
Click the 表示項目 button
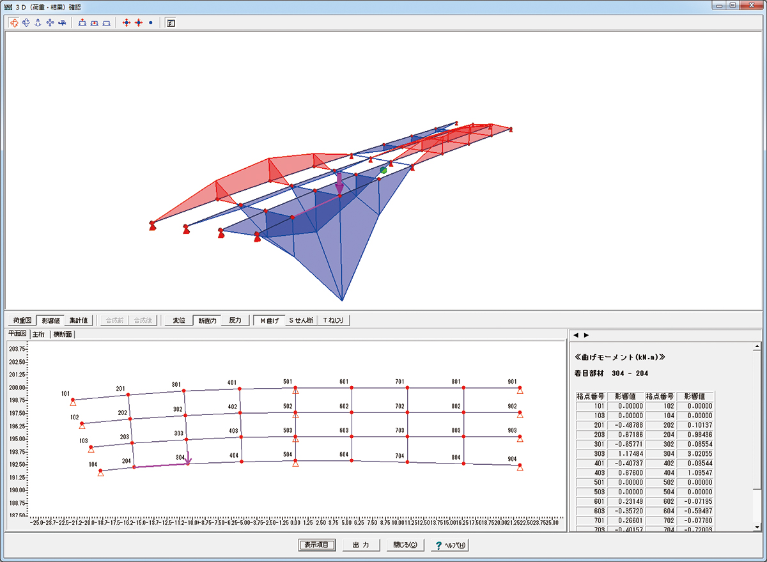317,545
